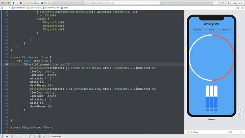Click the Preview label under the device
The height and width of the screenshot is (138, 245).
211,119
